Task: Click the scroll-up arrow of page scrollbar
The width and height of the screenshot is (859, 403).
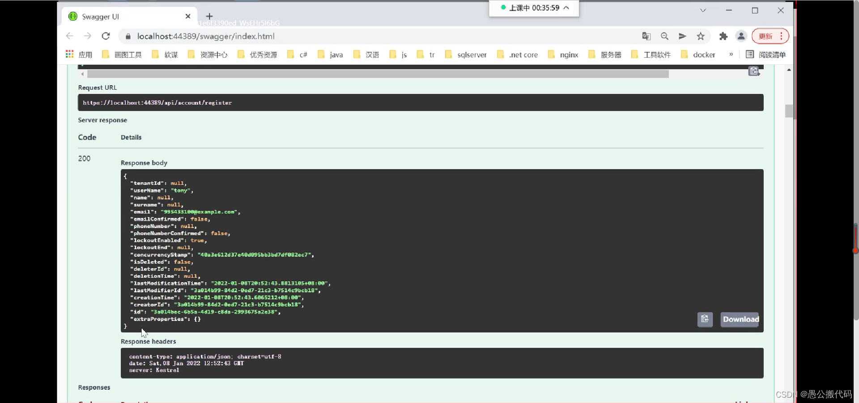Action: click(x=789, y=70)
